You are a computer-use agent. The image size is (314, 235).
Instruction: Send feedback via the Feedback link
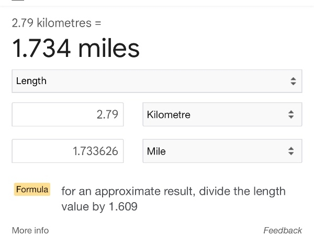pos(283,230)
